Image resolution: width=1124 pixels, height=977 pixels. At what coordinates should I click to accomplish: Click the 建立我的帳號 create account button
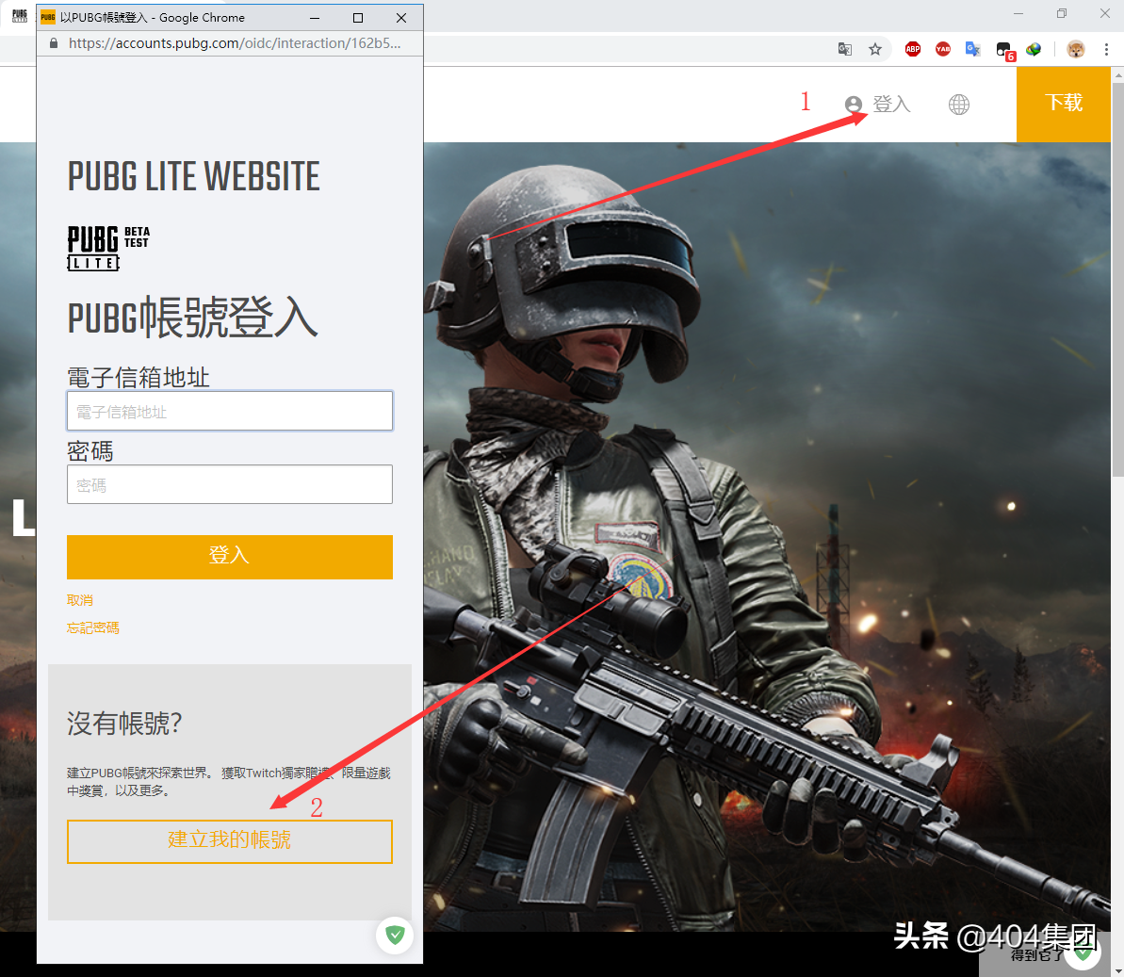click(229, 841)
